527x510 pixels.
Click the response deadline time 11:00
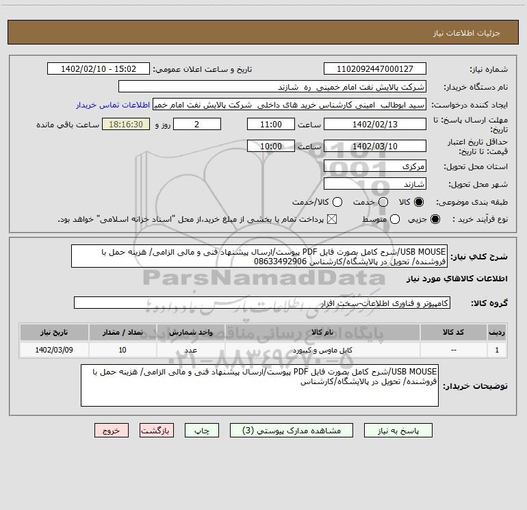point(271,124)
